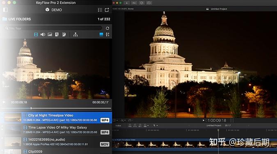The width and height of the screenshot is (277, 154).
Task: Open the retime speed dropdown
Action: point(130,120)
